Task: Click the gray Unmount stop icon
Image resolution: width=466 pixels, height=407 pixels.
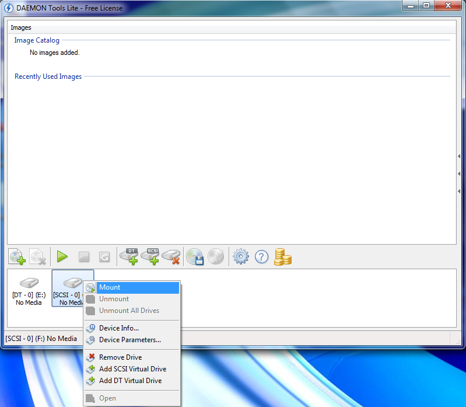Action: pos(84,257)
